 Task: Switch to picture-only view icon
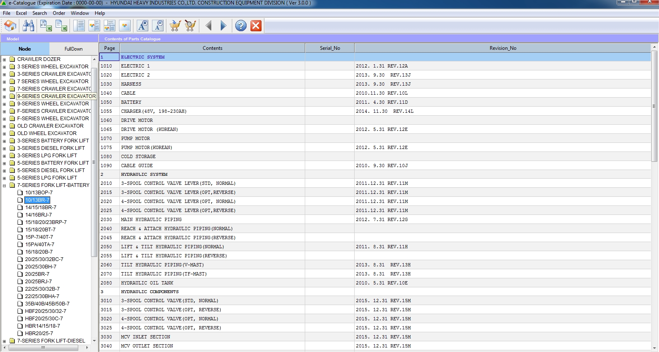tap(125, 26)
